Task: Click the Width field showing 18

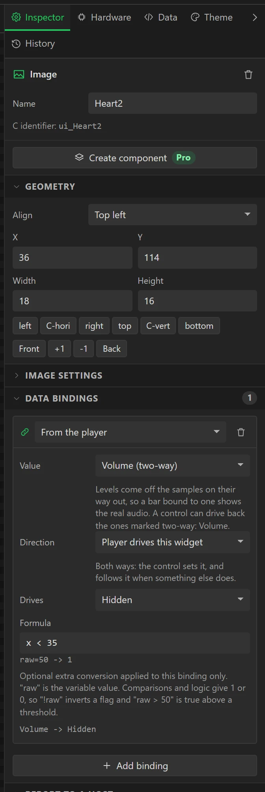Action: point(73,301)
